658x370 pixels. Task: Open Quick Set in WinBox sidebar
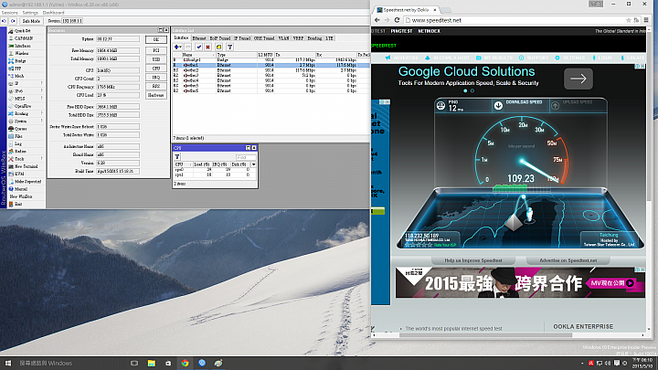click(x=23, y=31)
